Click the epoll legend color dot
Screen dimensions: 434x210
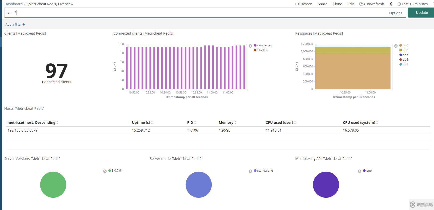pos(364,171)
